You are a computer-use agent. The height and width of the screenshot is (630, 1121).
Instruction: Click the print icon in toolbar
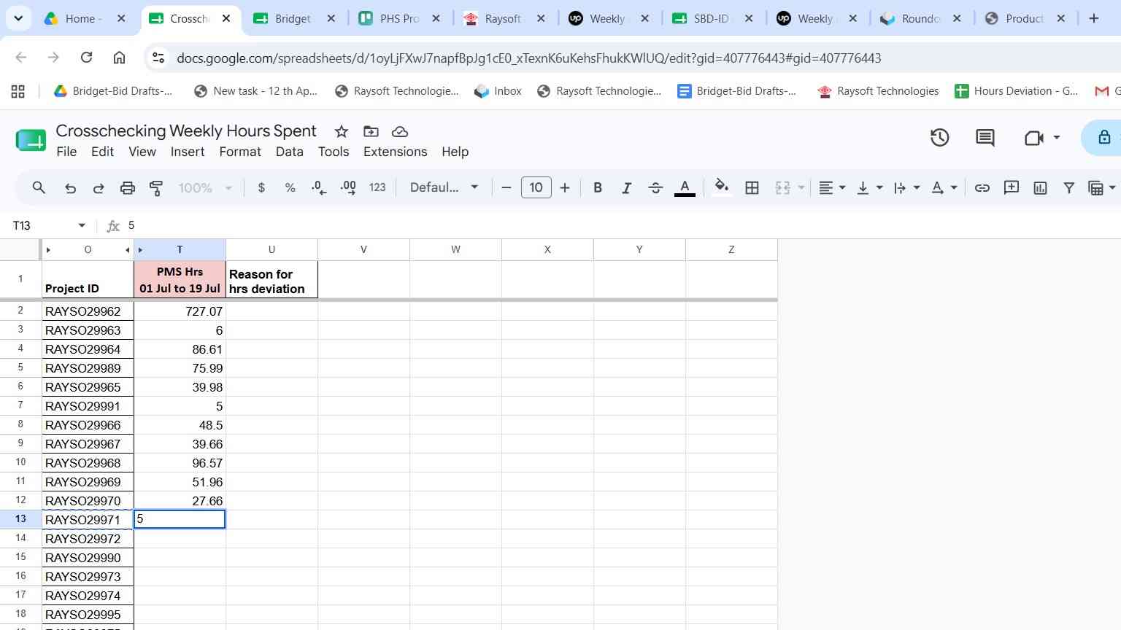coord(128,187)
